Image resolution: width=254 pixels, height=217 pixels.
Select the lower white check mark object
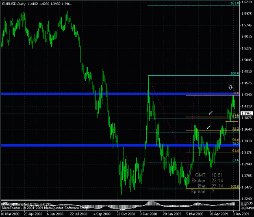208,127
